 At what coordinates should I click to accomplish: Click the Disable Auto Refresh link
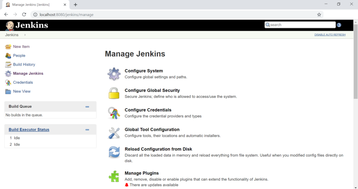click(x=330, y=35)
